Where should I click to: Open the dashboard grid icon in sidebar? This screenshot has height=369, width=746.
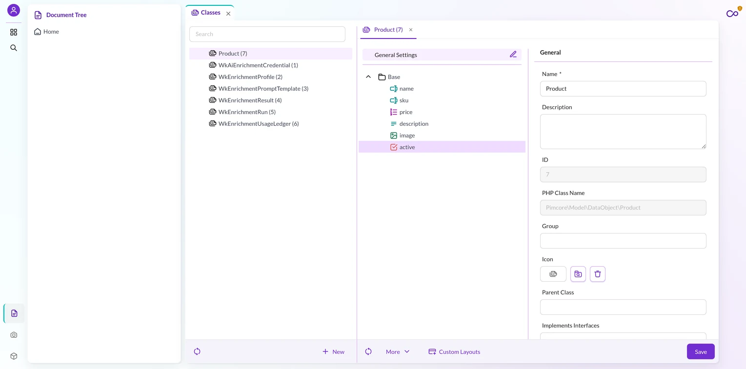pyautogui.click(x=14, y=32)
